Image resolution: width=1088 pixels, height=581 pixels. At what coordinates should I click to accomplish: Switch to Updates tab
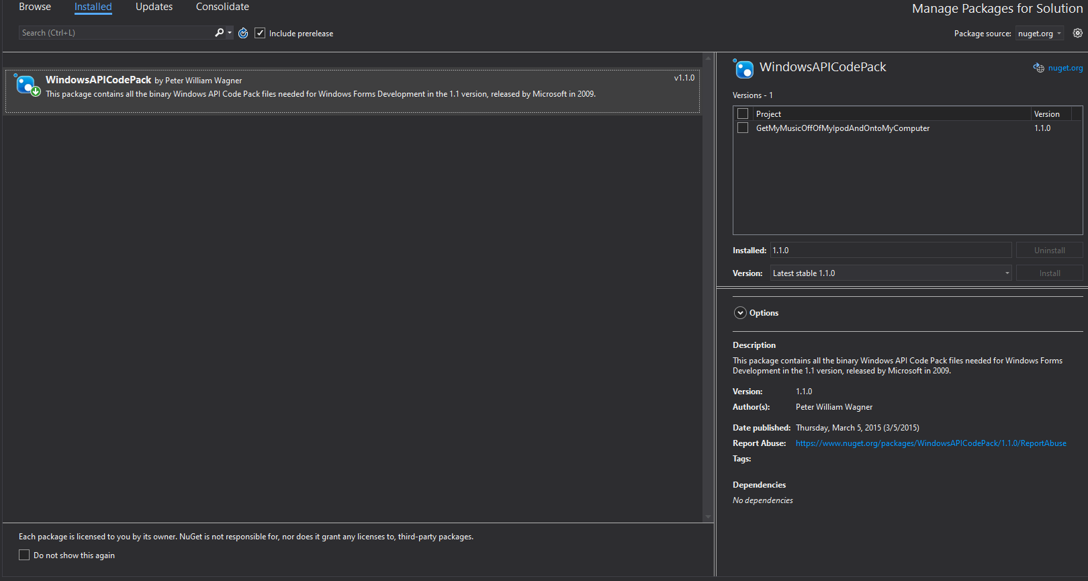(x=154, y=7)
